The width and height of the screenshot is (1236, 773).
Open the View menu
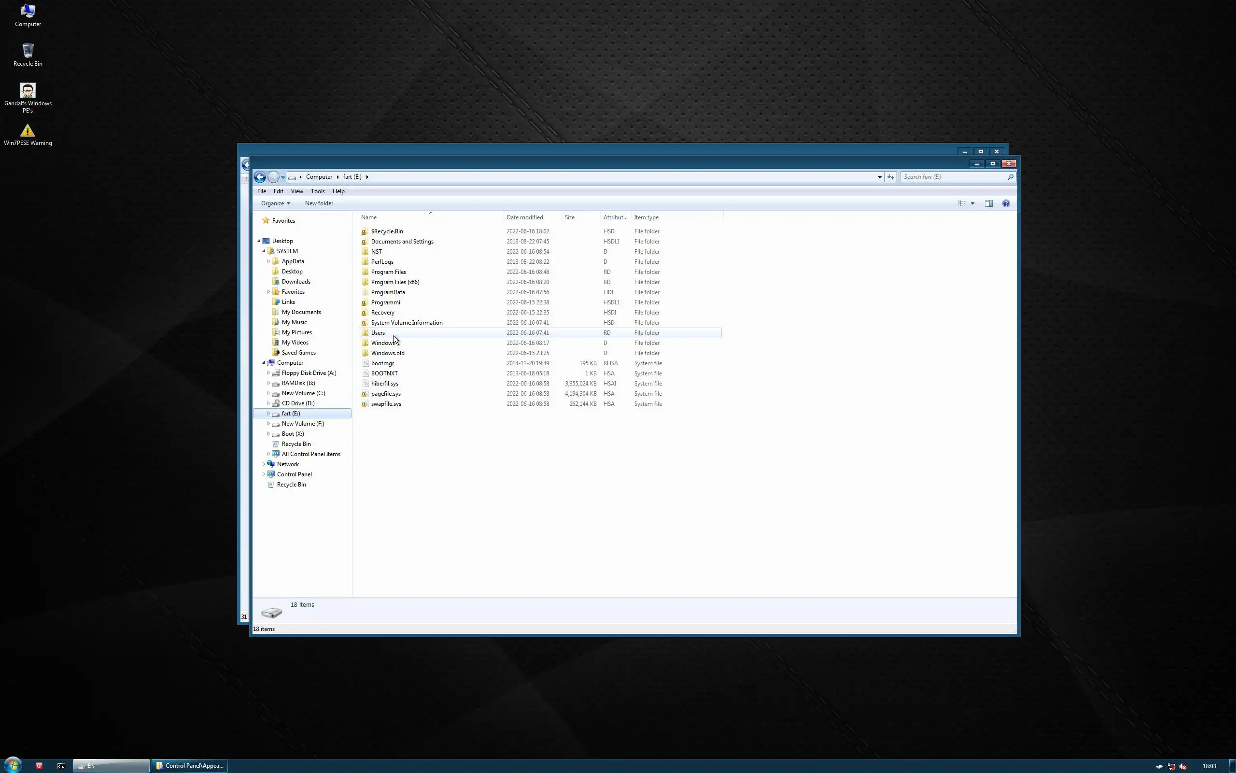297,191
